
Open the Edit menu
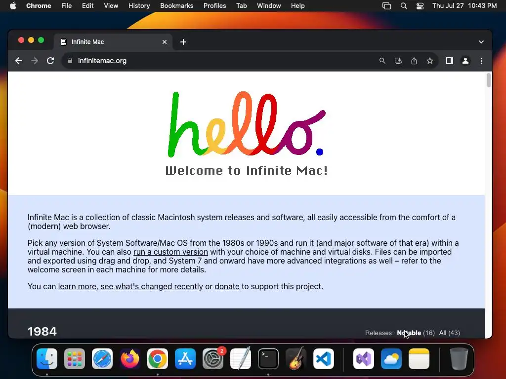click(88, 5)
